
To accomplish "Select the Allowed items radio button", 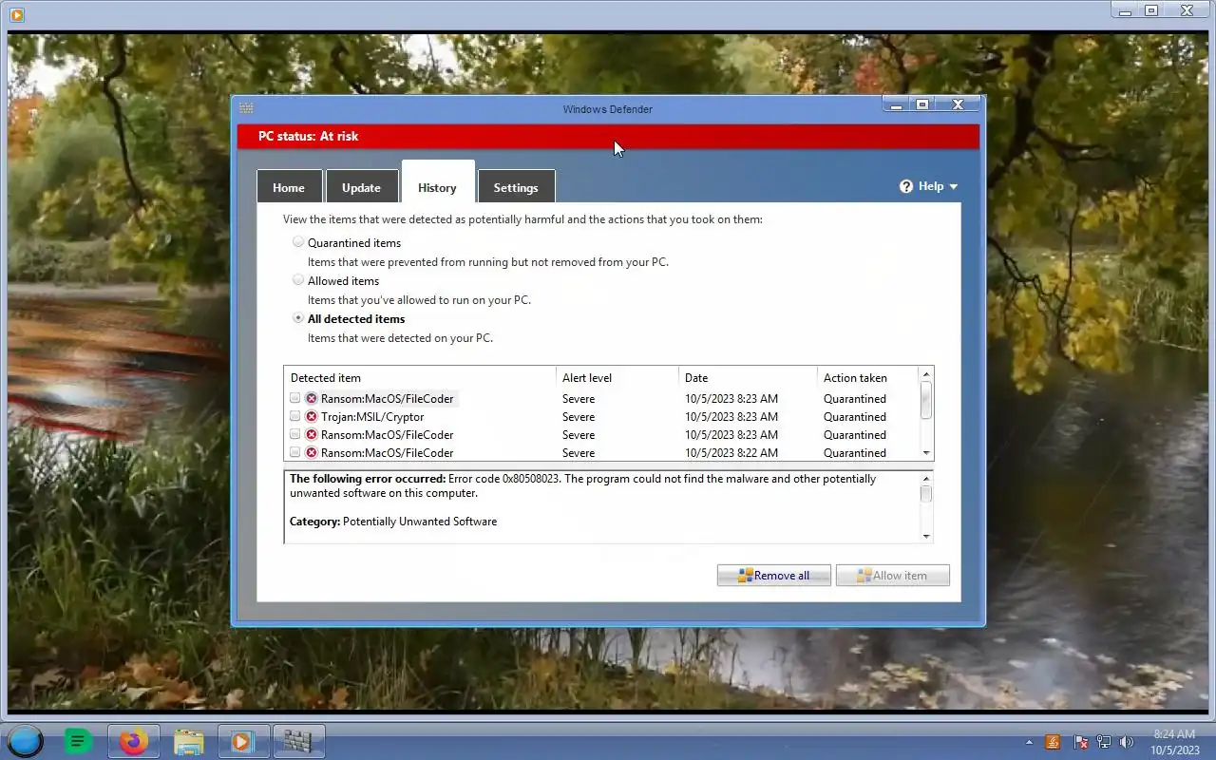I will [298, 280].
